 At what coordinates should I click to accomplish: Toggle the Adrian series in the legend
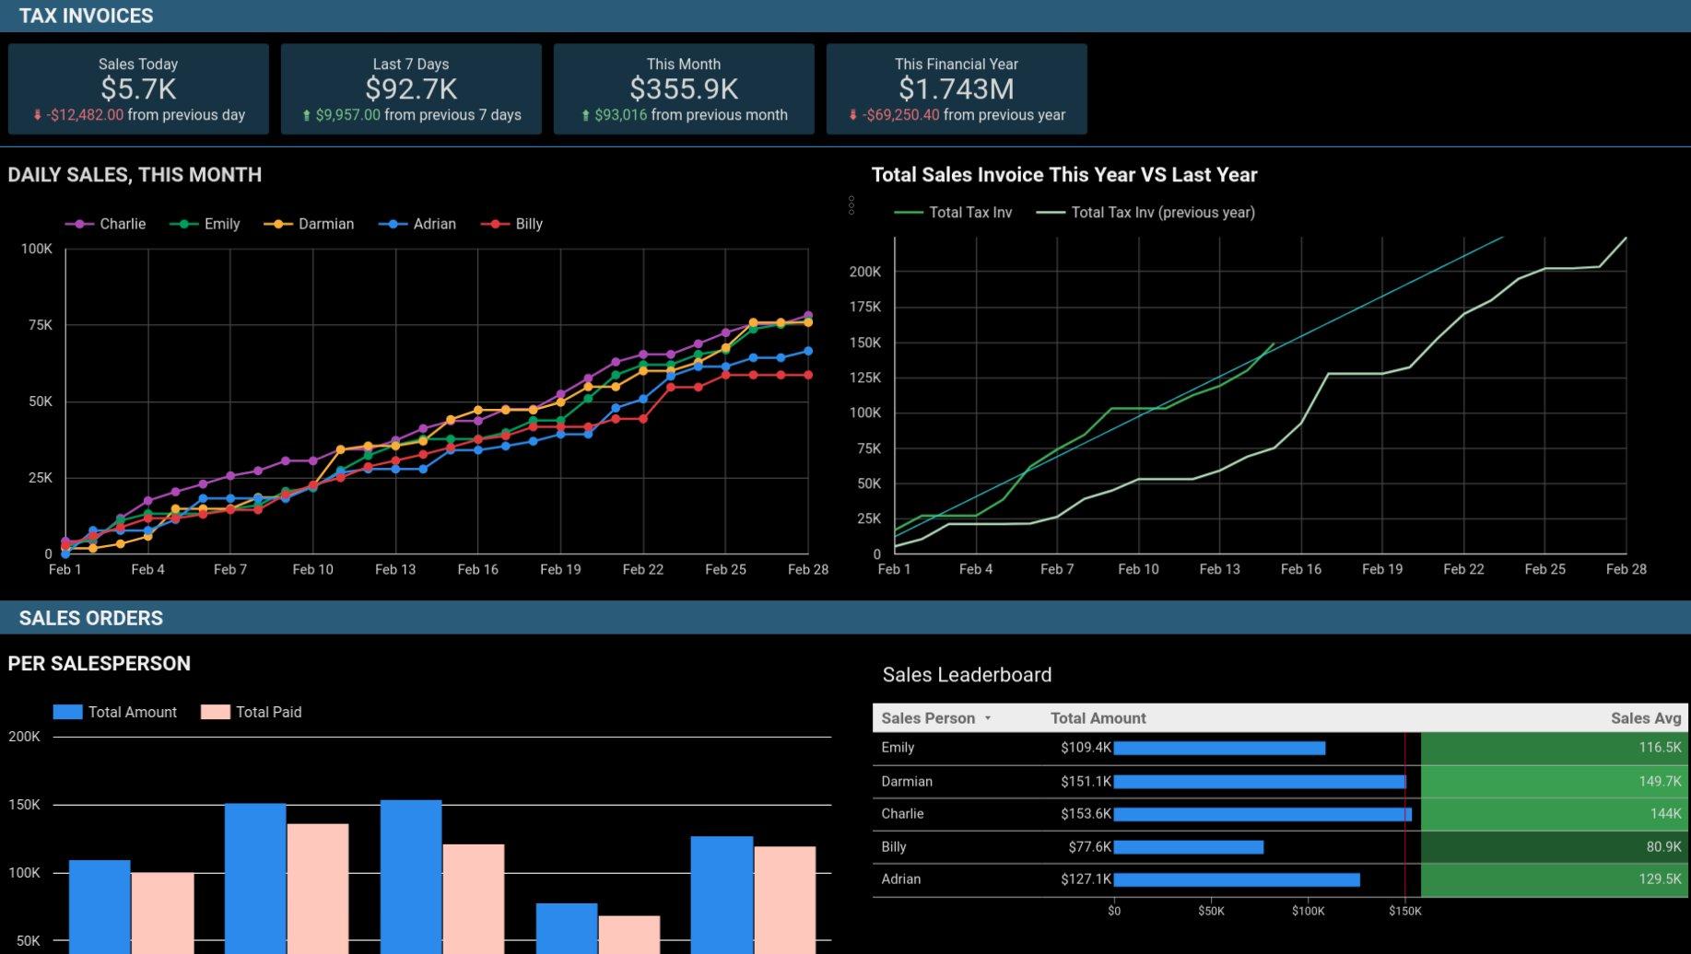click(x=417, y=224)
